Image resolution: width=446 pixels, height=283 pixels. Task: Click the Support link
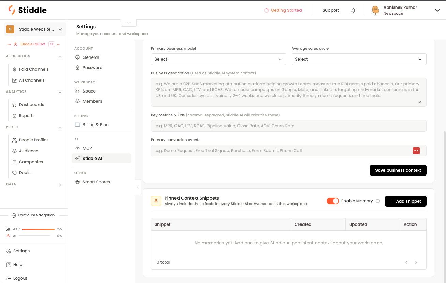[330, 10]
